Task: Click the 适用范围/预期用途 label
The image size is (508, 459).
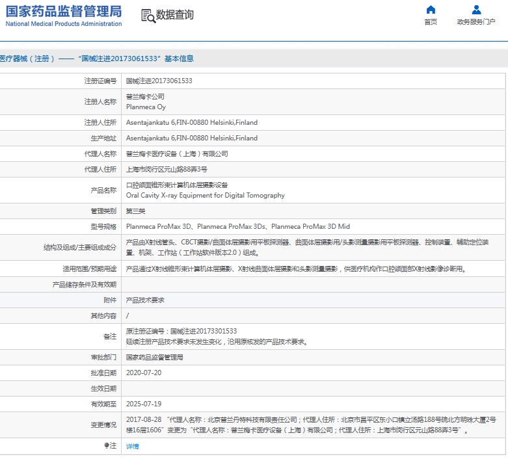Action: 89,269
